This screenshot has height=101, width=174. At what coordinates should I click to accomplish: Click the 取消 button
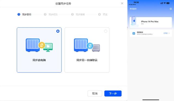pyautogui.click(x=95, y=93)
